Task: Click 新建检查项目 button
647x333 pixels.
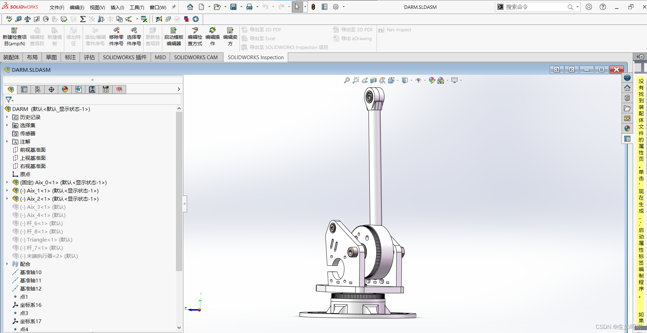Action: tap(14, 37)
